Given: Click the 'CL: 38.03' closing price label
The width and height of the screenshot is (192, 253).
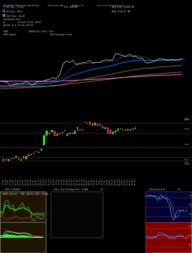Looking at the screenshot, I should coord(71,7).
